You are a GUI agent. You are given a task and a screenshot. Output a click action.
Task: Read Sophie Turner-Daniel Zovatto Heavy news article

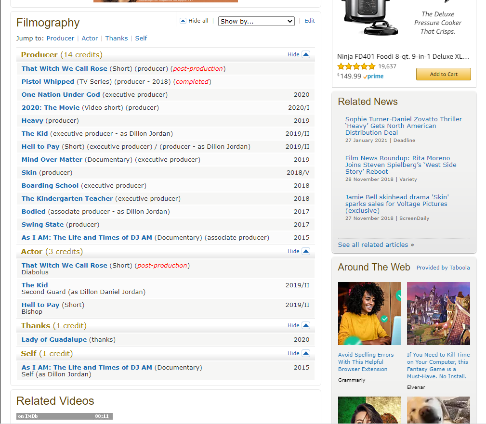[403, 126]
